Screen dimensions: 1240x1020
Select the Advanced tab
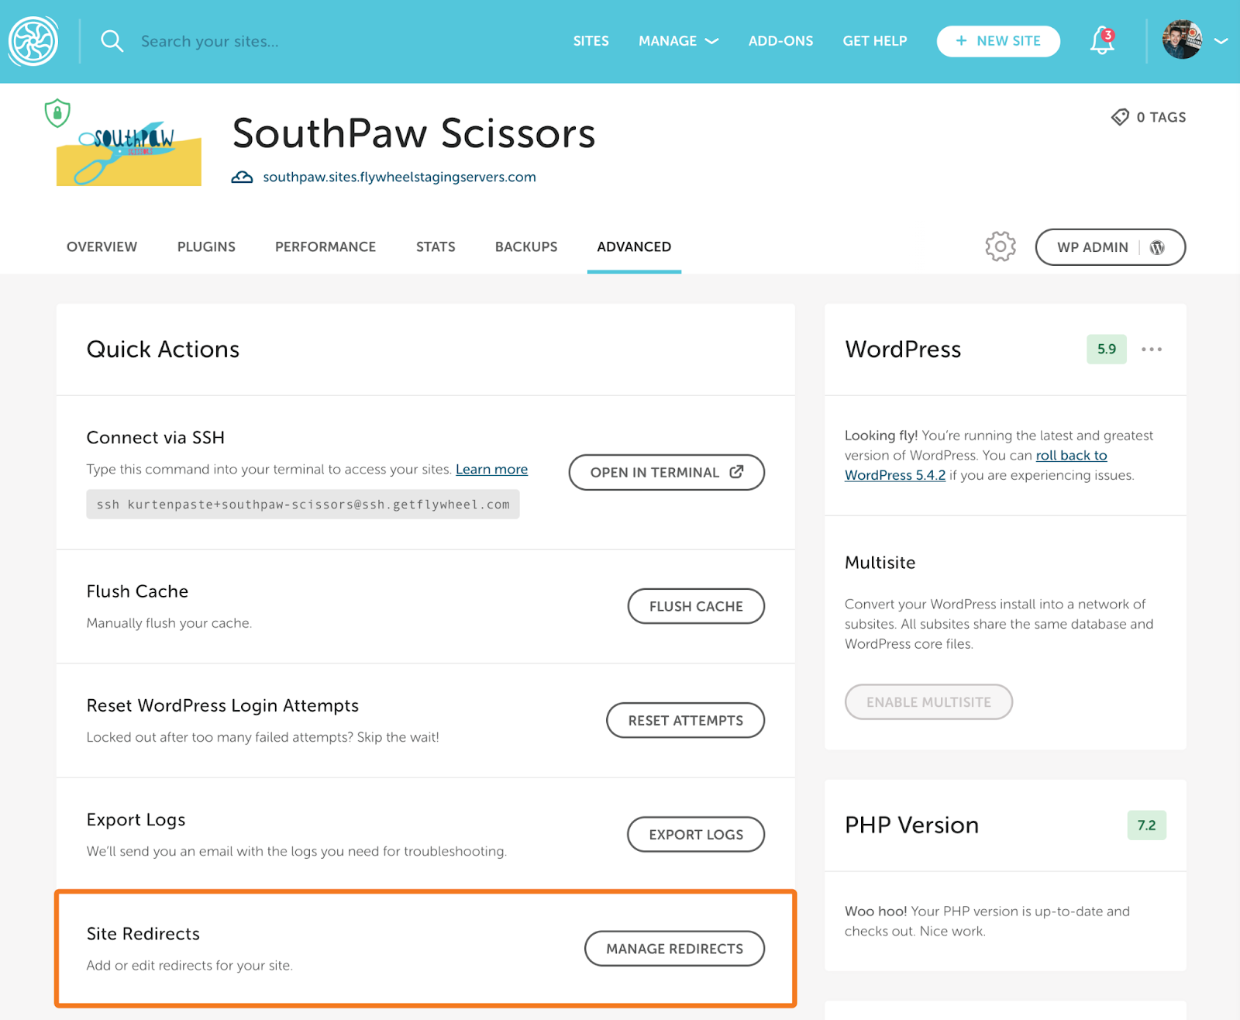click(x=634, y=246)
